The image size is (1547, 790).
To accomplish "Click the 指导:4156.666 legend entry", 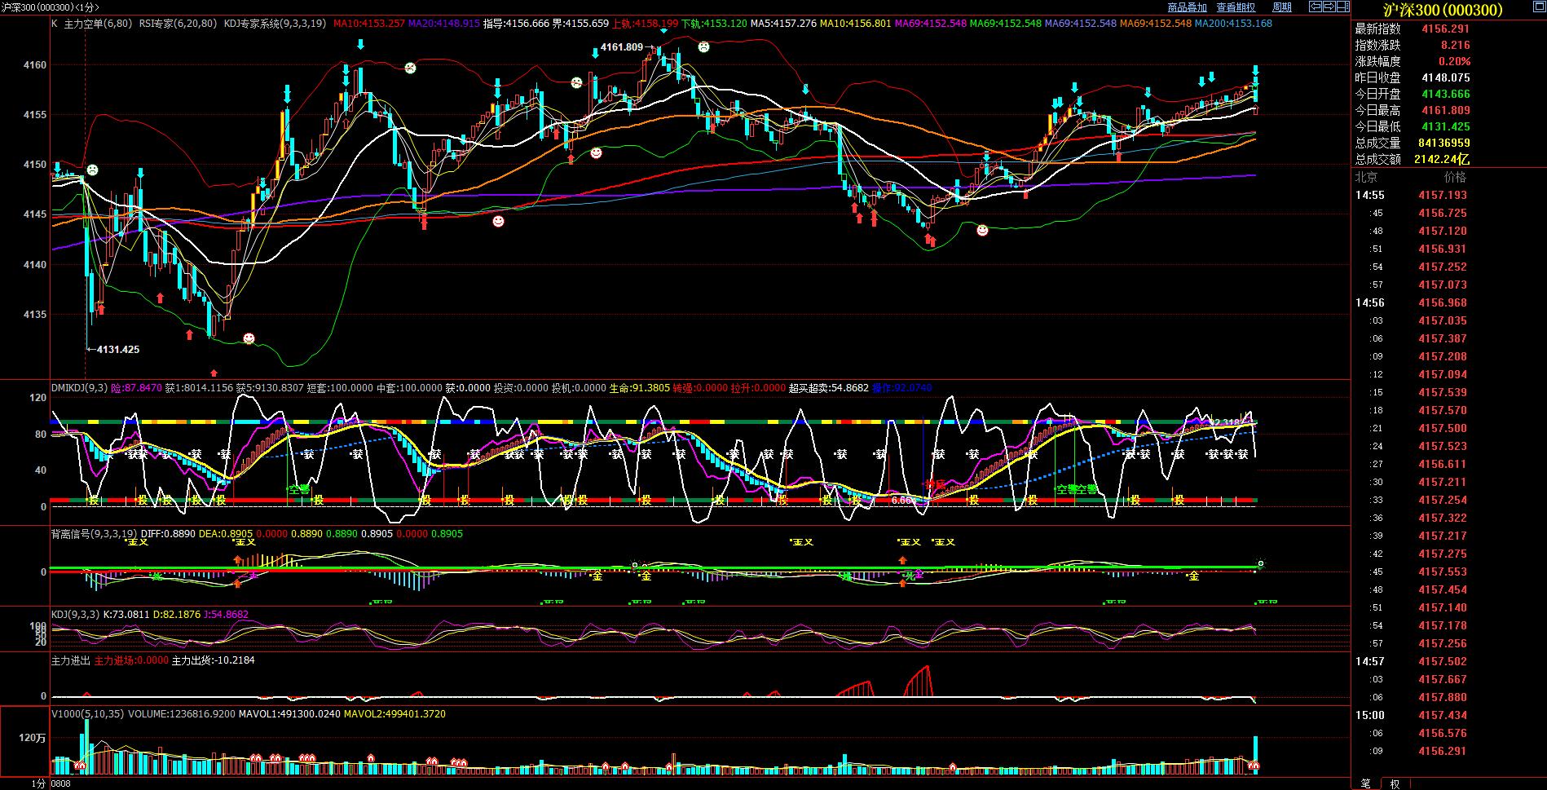I will [516, 24].
